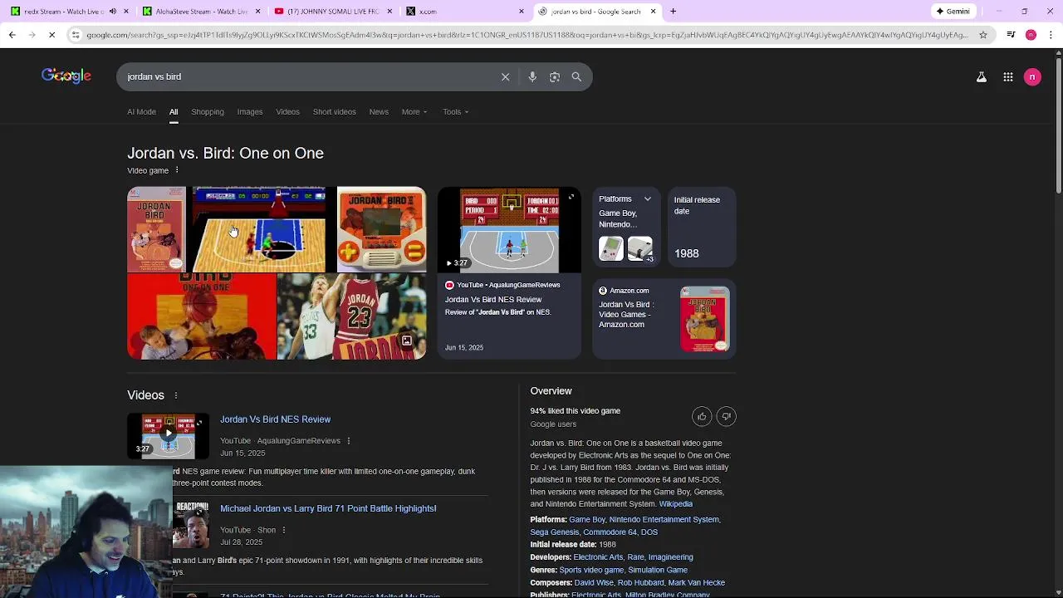
Task: Click the thumbs down on the overview
Action: coord(727,417)
